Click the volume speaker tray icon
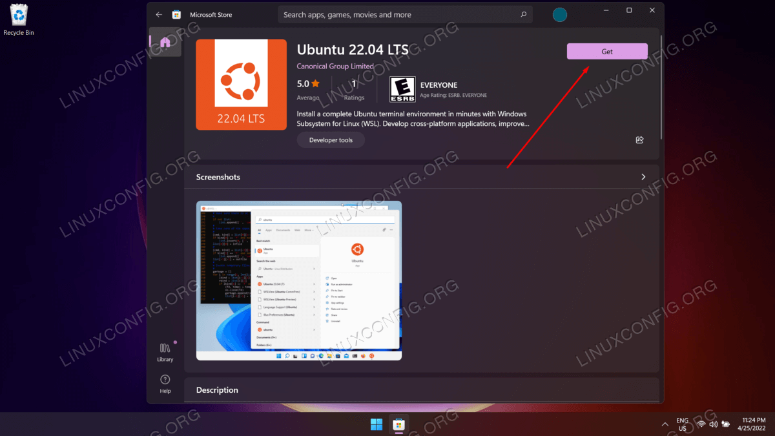This screenshot has height=436, width=775. (x=713, y=424)
